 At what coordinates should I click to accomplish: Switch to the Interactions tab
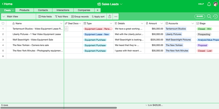[x=63, y=10]
